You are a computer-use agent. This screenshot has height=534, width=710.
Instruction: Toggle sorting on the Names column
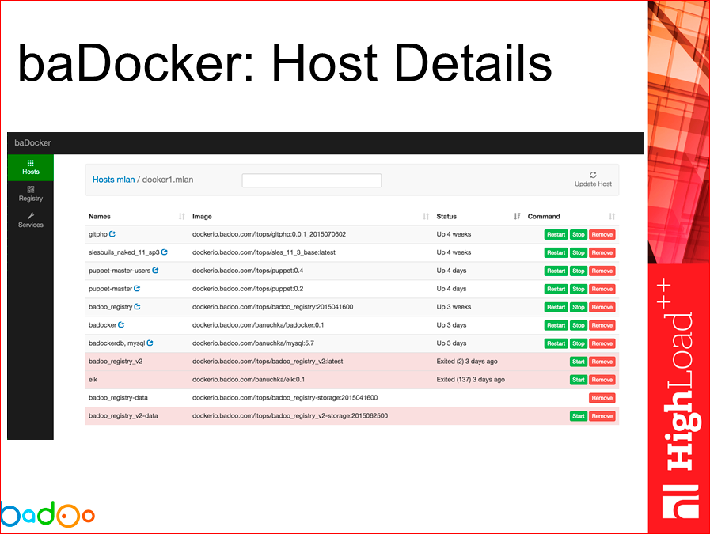(180, 216)
